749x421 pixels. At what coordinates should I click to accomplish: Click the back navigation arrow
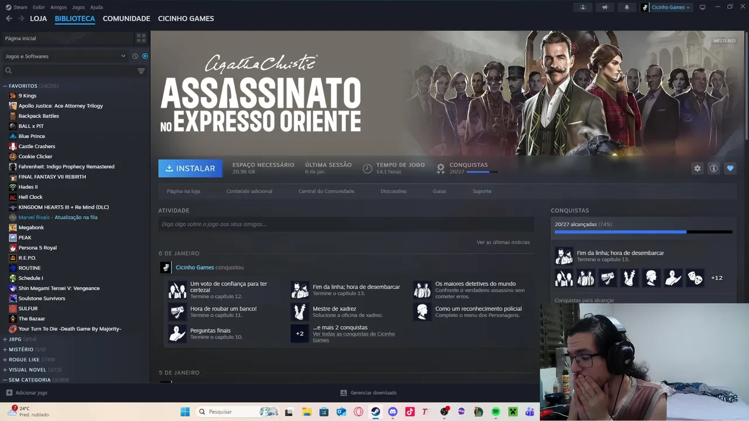(x=9, y=19)
